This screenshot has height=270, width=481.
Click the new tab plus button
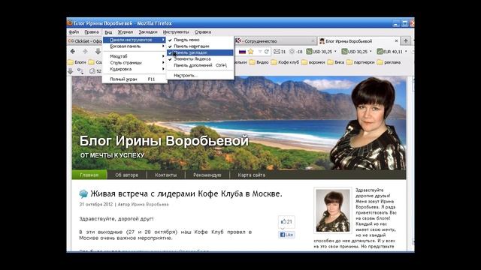(406, 40)
